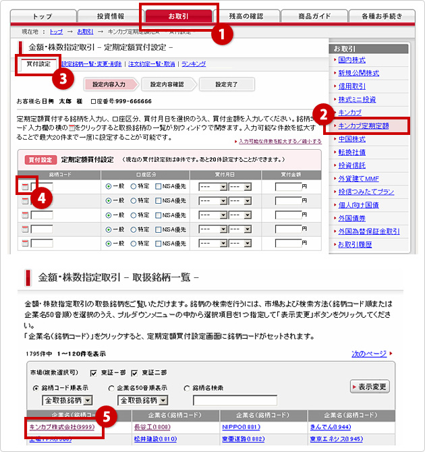Switch to the お取引 tab
425x452 pixels.
(179, 16)
